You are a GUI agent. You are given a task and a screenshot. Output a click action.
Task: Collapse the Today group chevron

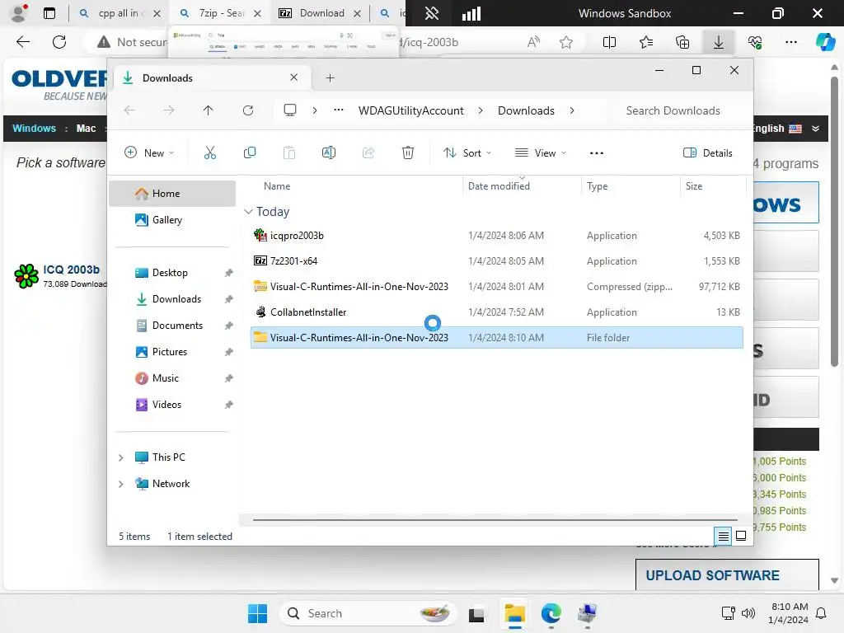tap(248, 212)
